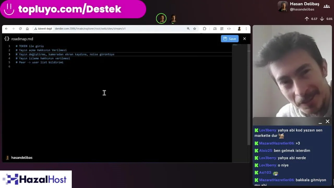Click the 'bakkala gitmiyon' chat message

pyautogui.click(x=290, y=182)
